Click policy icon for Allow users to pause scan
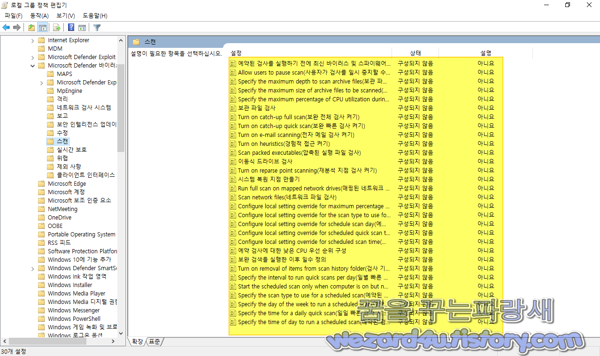 tap(233, 72)
